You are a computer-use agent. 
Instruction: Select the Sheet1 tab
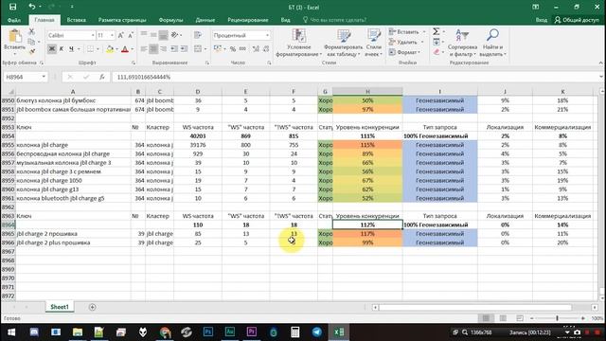tap(60, 307)
